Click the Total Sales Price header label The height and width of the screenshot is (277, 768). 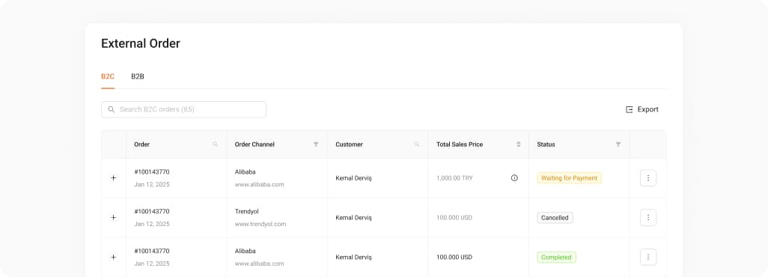pyautogui.click(x=460, y=144)
